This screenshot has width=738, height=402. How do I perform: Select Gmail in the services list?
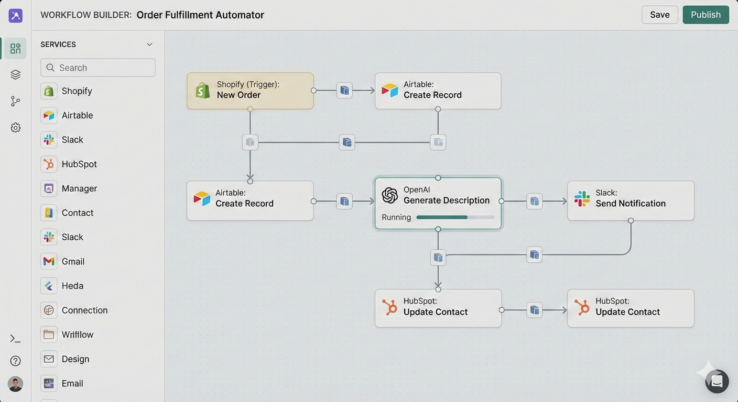[73, 262]
